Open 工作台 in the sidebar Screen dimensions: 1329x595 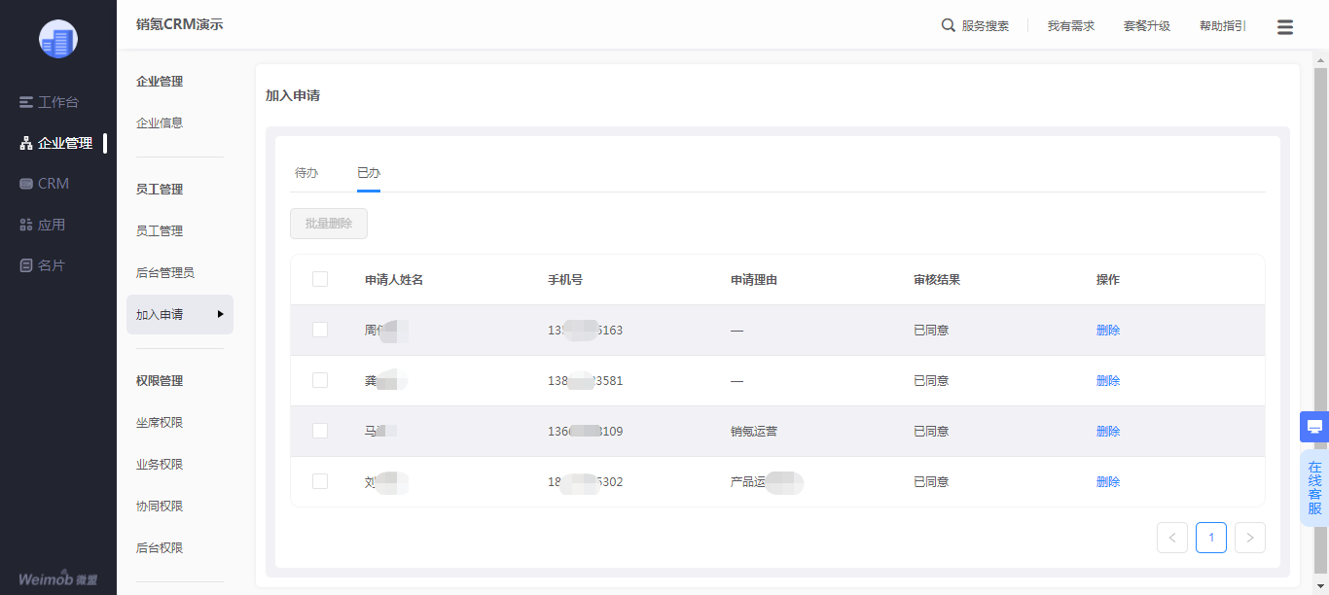coord(58,102)
